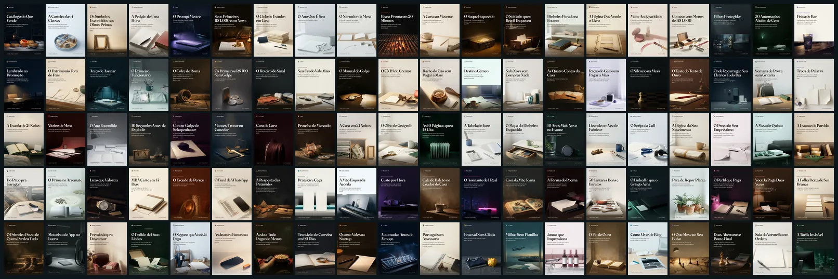The width and height of the screenshot is (838, 279).
Task: Open 'Do Pátio pra Garagem' cover
Action: 23,194
